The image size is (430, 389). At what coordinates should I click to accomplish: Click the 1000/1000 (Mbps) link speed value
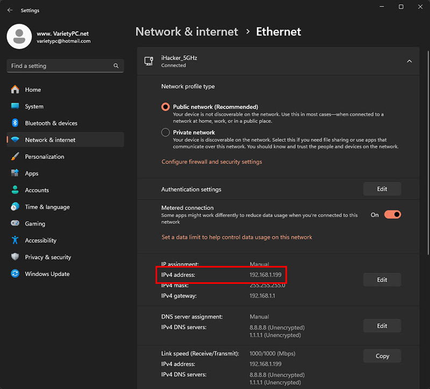(x=273, y=354)
